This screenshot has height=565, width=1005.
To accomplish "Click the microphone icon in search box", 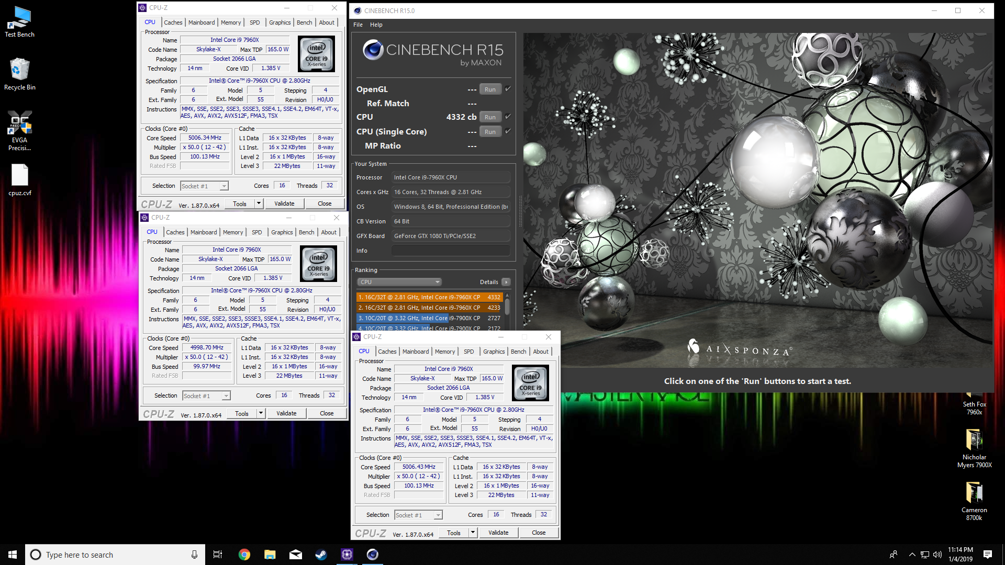I will tap(194, 555).
